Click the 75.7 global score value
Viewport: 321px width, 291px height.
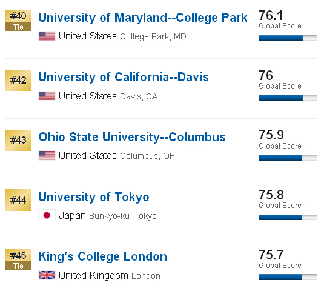(271, 255)
